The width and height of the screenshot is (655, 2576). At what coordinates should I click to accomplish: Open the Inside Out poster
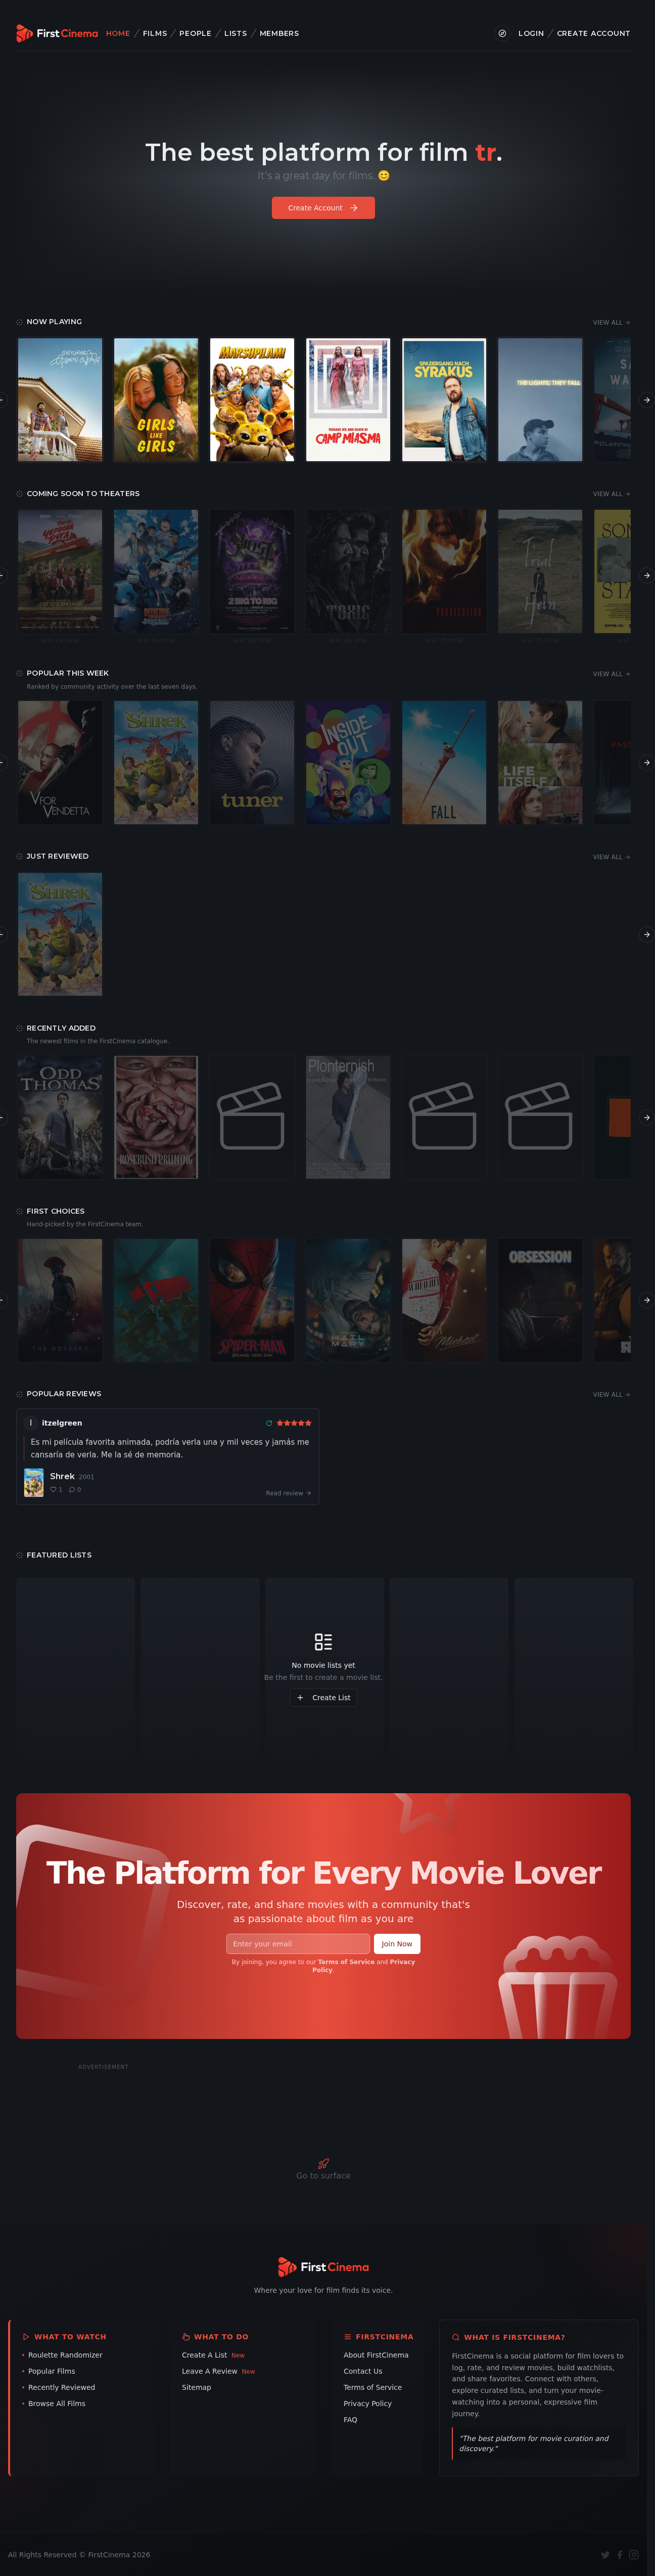(348, 763)
